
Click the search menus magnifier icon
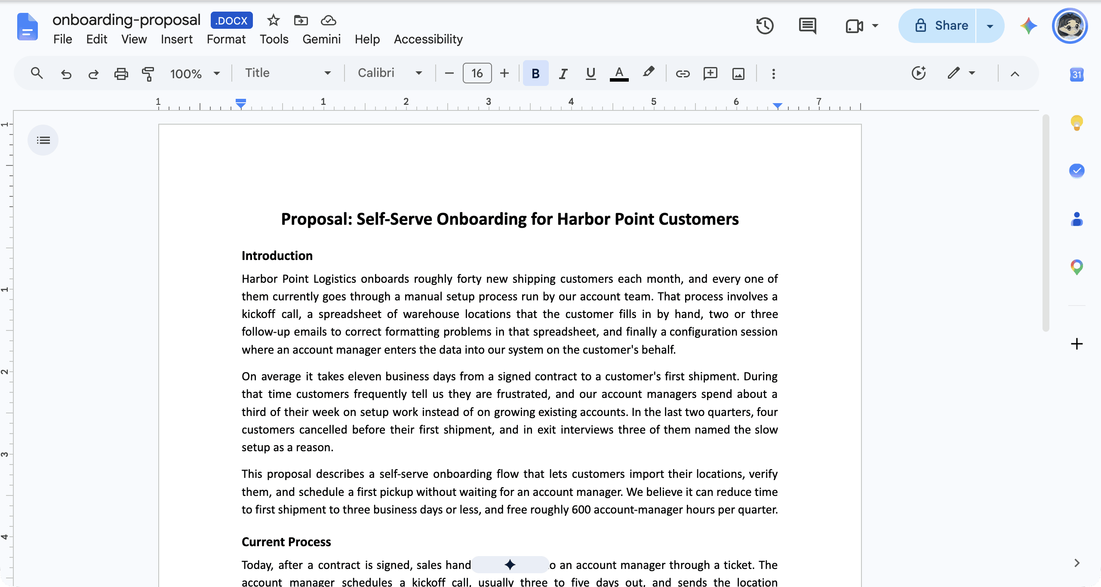[x=37, y=73]
